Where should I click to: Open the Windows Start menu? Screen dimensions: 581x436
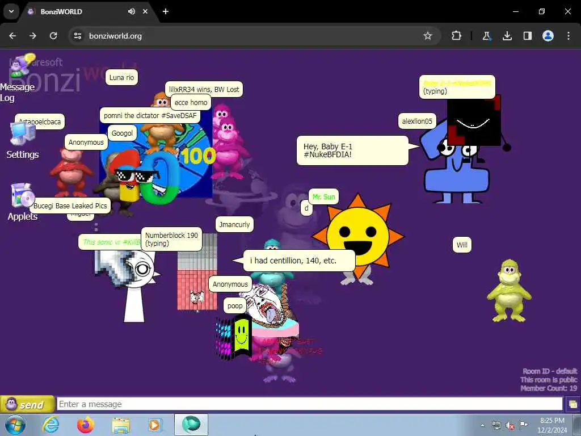[15, 425]
